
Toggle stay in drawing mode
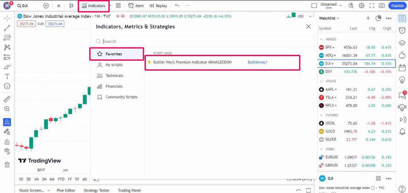(x=7, y=131)
